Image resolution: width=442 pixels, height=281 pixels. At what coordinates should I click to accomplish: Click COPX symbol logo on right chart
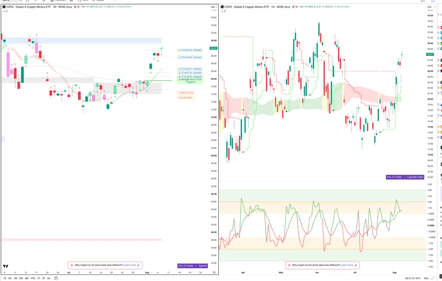pos(222,7)
